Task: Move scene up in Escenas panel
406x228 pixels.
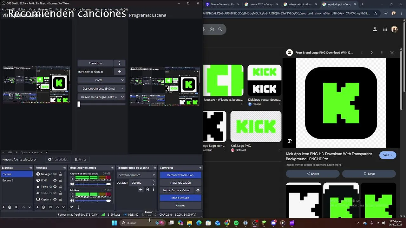Action: 24,207
